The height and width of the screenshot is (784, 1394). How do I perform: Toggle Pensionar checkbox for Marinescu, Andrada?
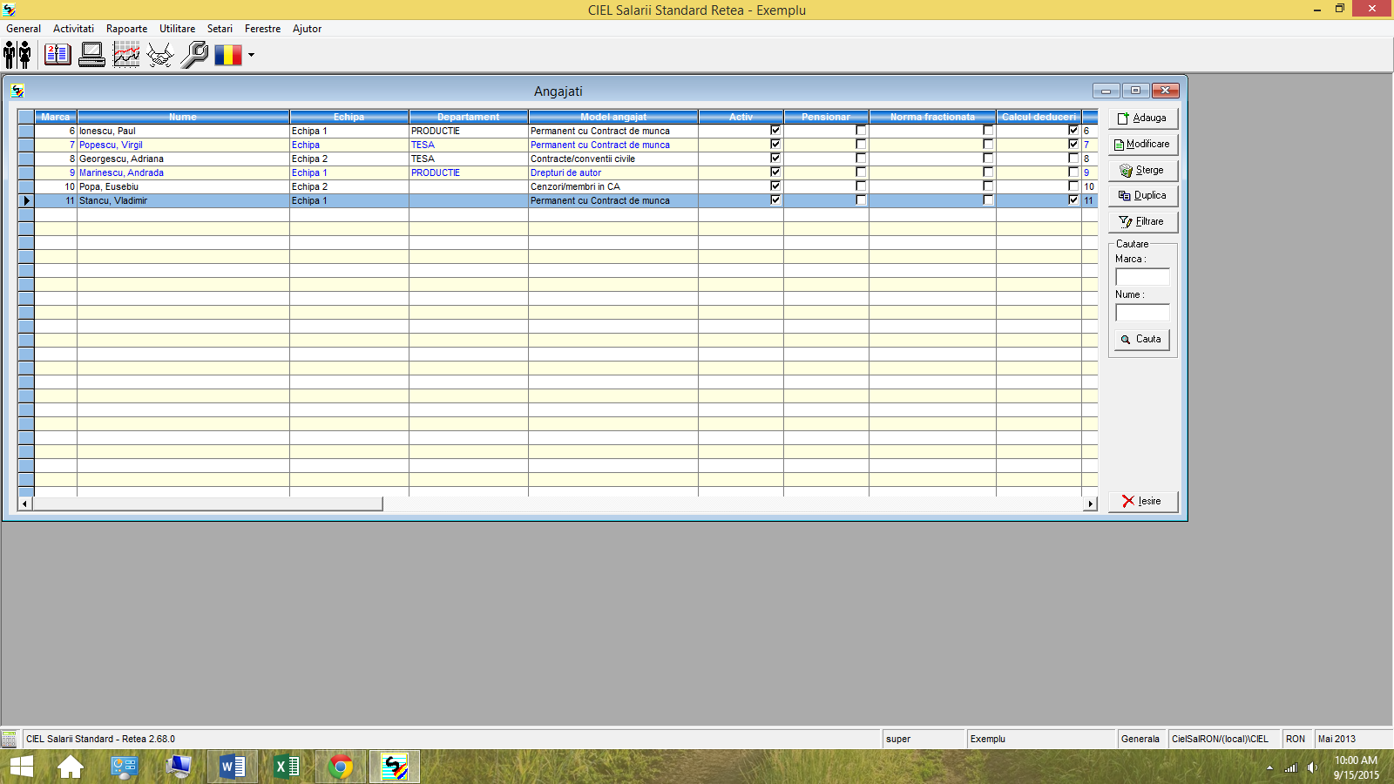(861, 172)
